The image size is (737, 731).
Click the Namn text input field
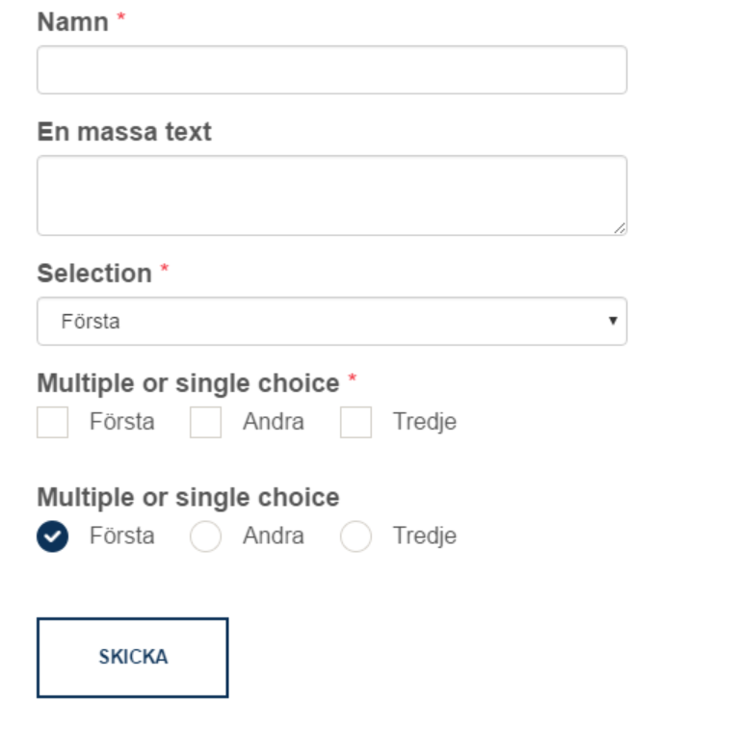click(x=331, y=70)
